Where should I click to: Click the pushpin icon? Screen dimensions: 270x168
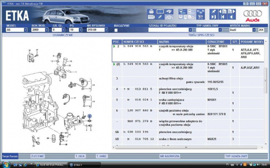pyautogui.click(x=213, y=12)
